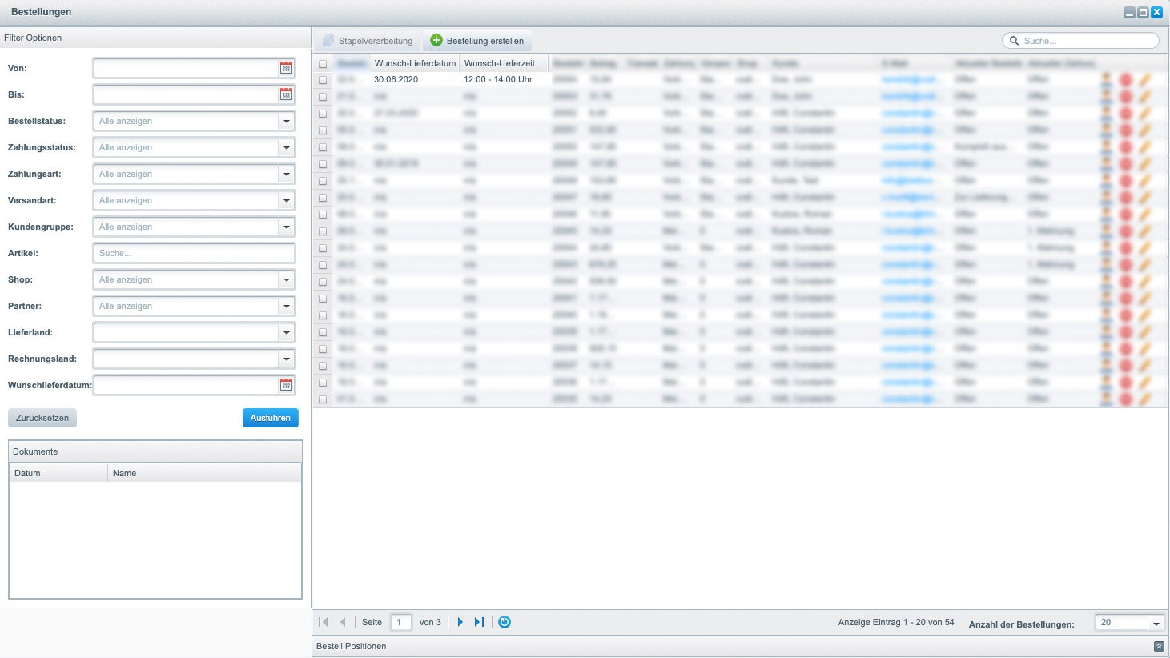This screenshot has height=658, width=1170.
Task: Open the Rechnungsland dropdown
Action: pos(286,359)
